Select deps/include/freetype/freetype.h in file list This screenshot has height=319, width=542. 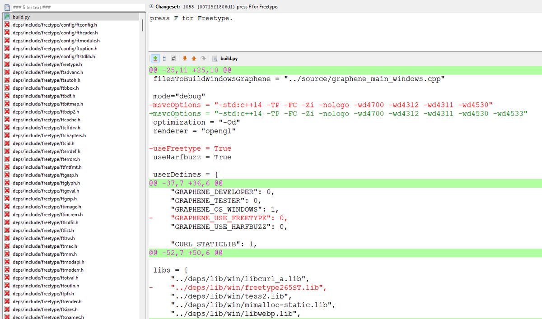(x=47, y=64)
